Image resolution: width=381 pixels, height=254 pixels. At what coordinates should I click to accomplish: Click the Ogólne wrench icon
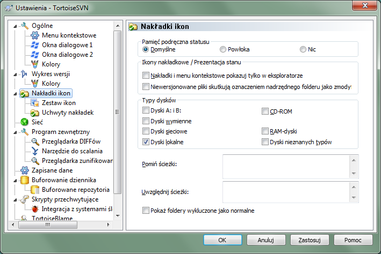click(x=25, y=25)
